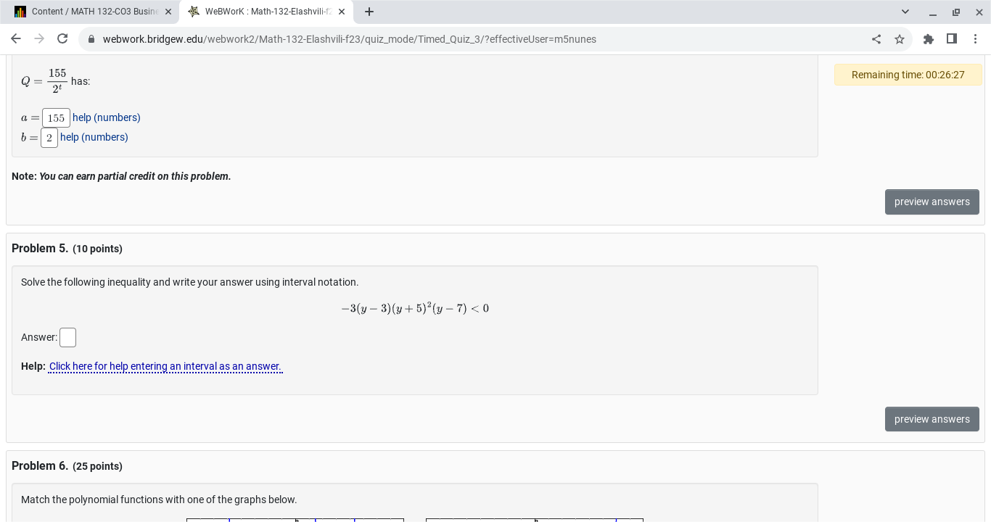Open the interval entry help link
This screenshot has height=522, width=991.
165,366
